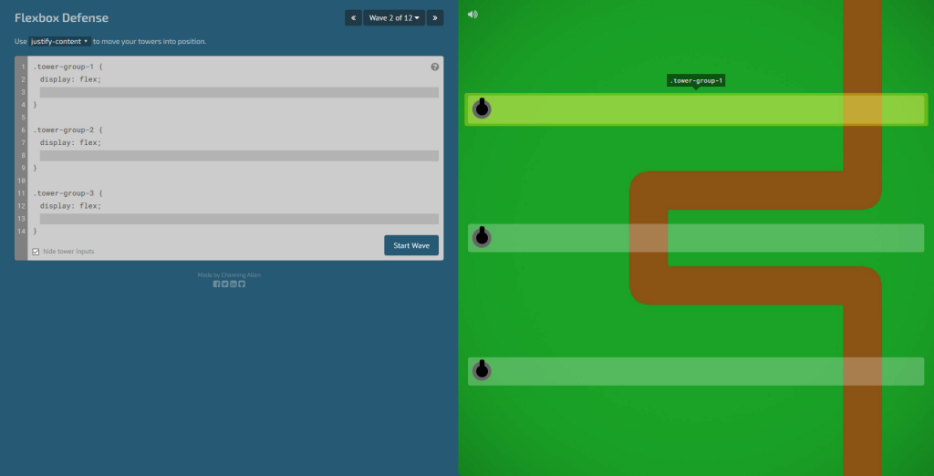Image resolution: width=934 pixels, height=476 pixels.
Task: Click the '.tower-group-1 {' code line
Action: [x=67, y=67]
